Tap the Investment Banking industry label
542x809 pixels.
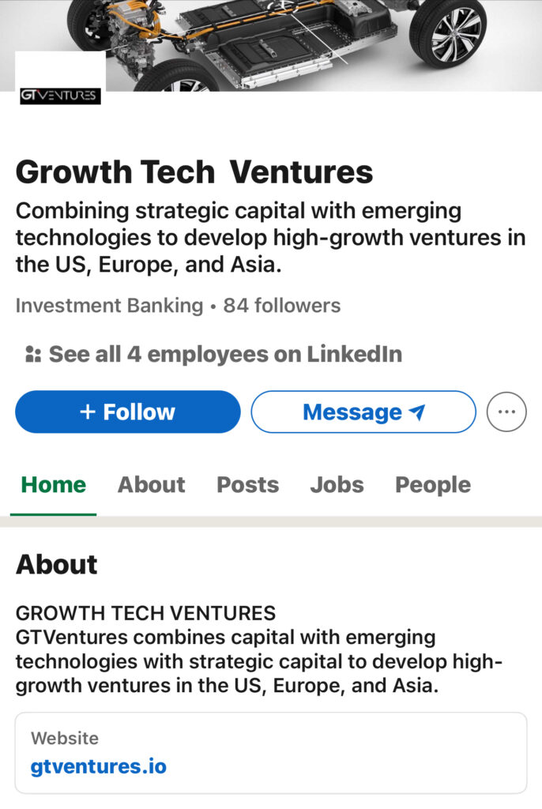coord(109,306)
